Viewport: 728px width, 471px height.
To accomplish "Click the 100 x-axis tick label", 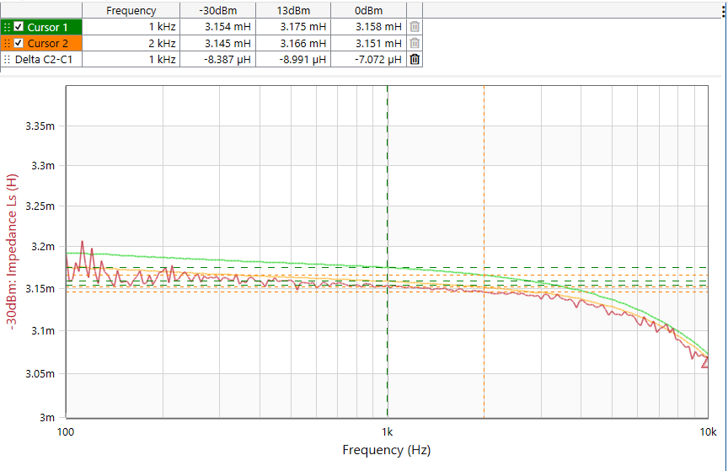I will pos(66,432).
